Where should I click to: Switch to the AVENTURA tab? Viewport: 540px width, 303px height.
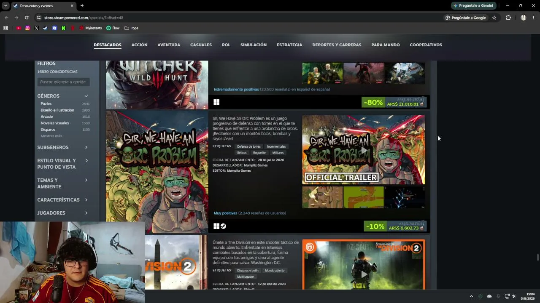(169, 45)
